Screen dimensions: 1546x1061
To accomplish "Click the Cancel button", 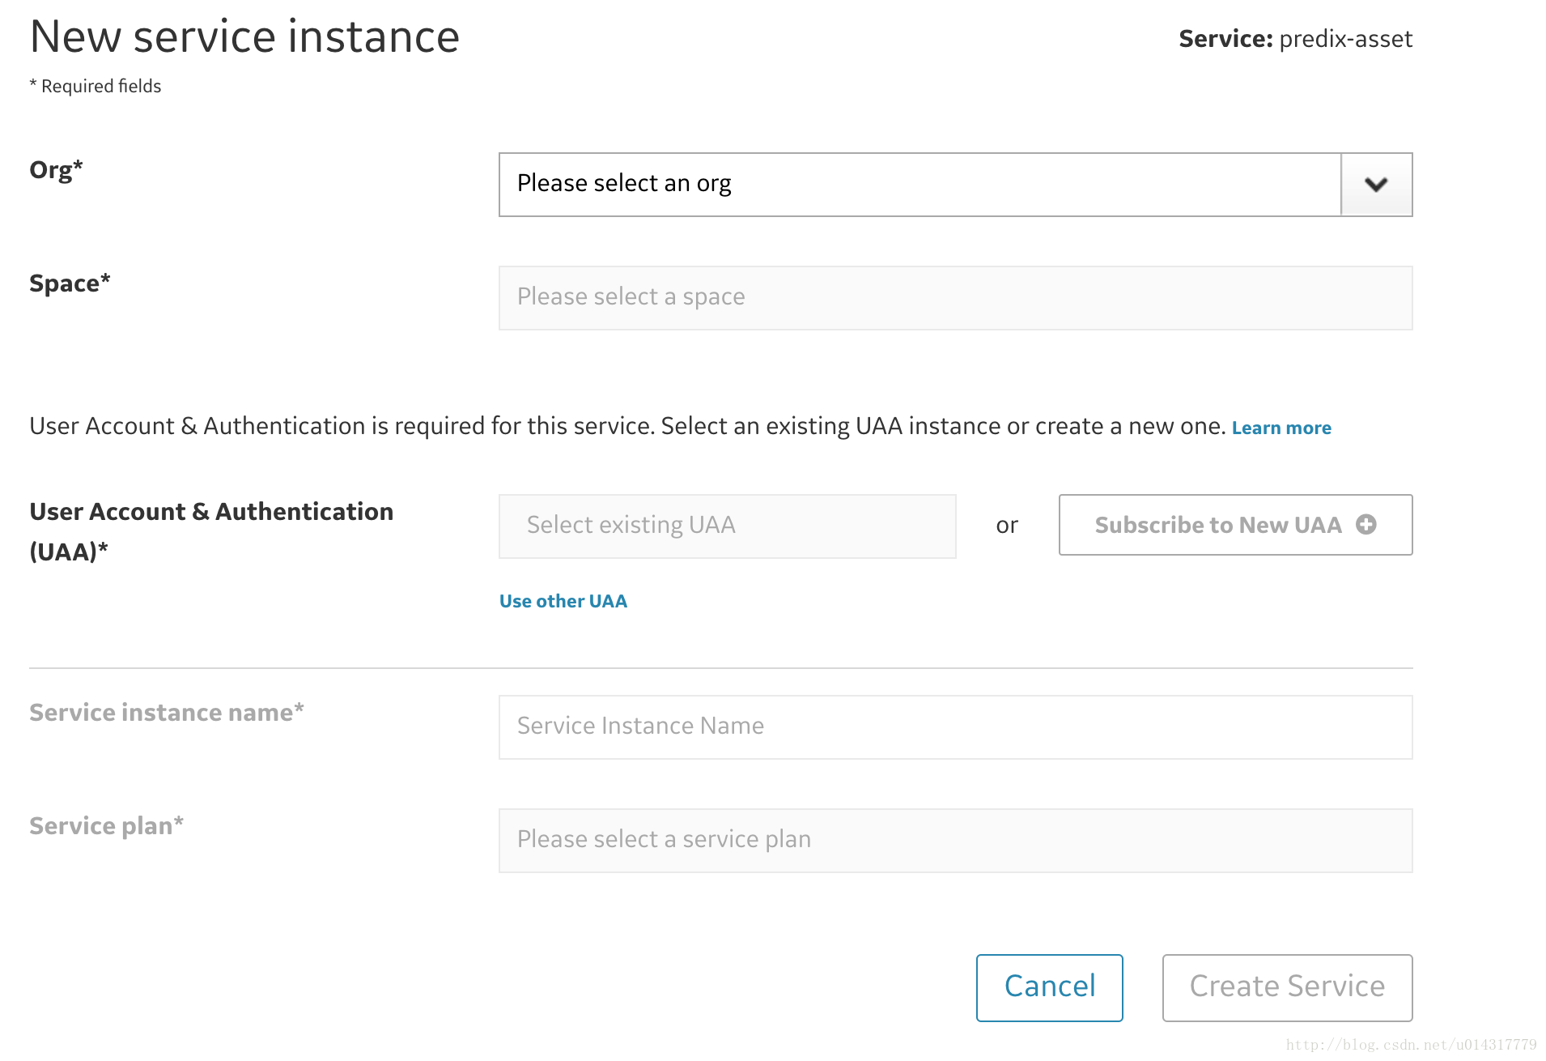I will pos(1050,988).
